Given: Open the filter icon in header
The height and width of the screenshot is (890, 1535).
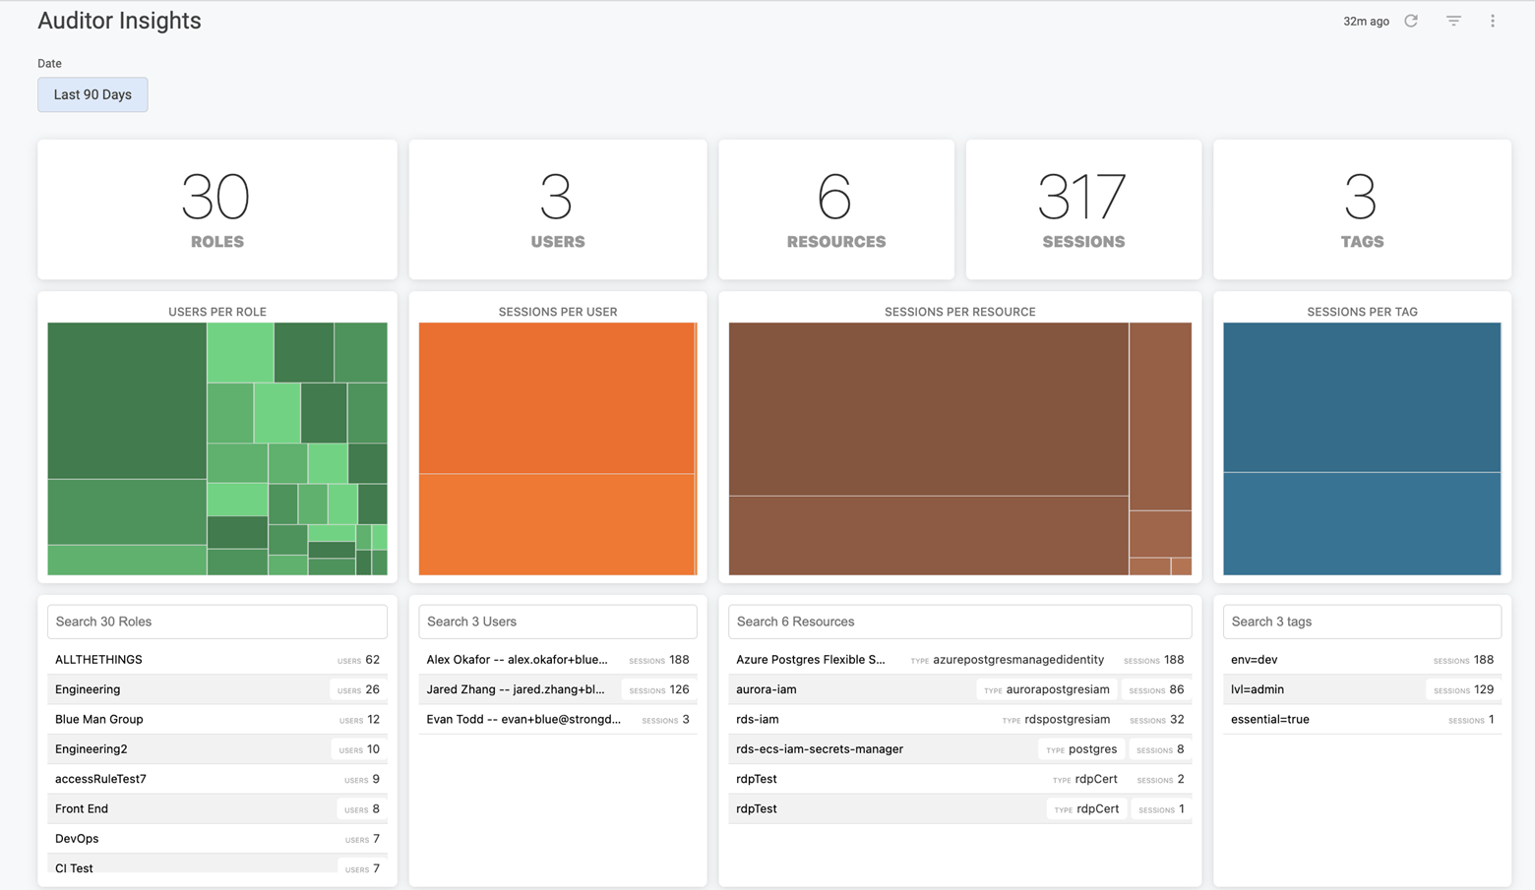Looking at the screenshot, I should (x=1453, y=21).
